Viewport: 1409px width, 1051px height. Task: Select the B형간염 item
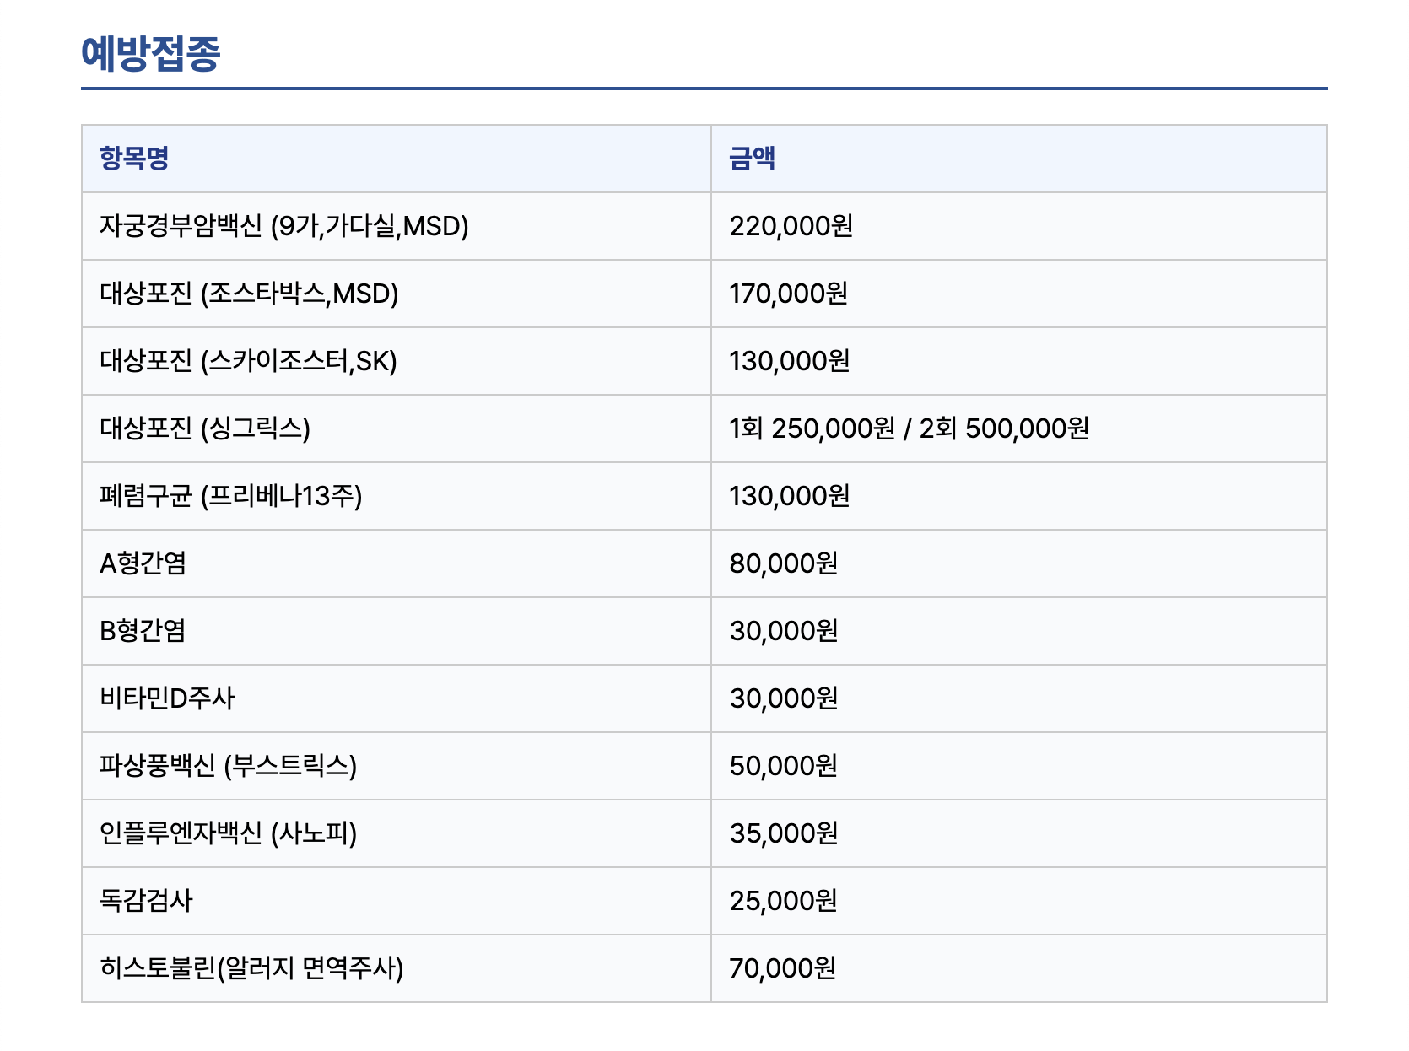coord(143,631)
